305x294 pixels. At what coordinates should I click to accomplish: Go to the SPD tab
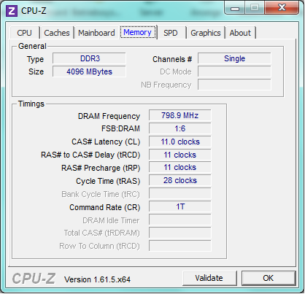point(171,33)
